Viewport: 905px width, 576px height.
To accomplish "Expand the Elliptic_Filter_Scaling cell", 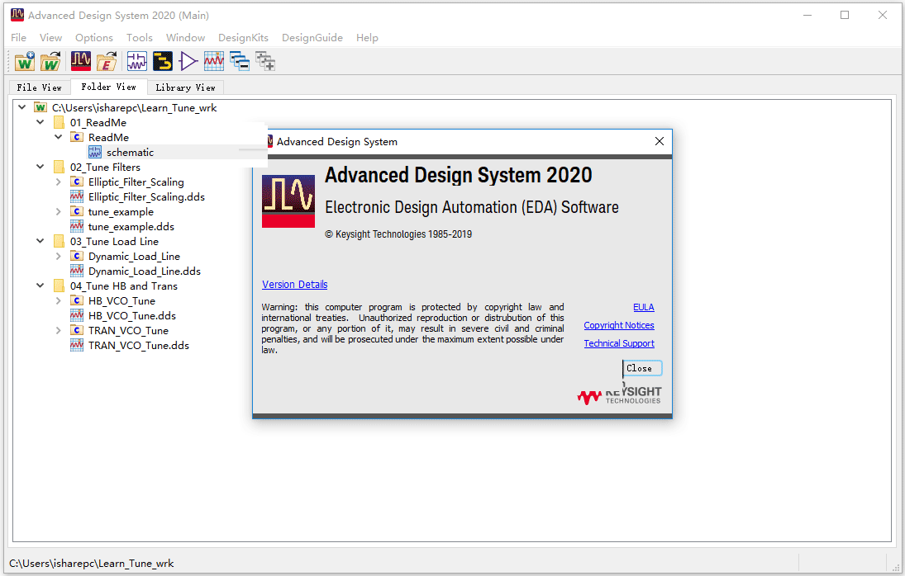I will coord(59,182).
